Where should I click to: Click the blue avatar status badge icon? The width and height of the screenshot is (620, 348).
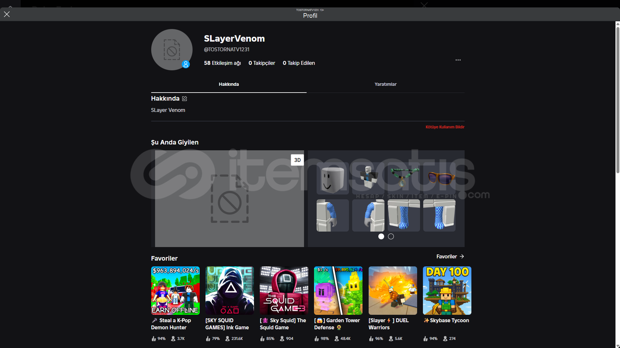pos(185,64)
